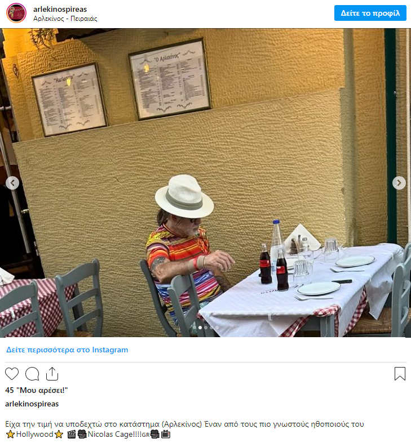
Task: Click the 'Δείτε το προφίλ' button
Action: [370, 13]
